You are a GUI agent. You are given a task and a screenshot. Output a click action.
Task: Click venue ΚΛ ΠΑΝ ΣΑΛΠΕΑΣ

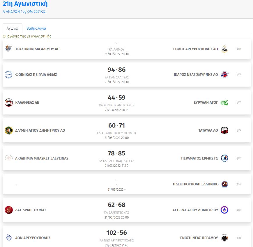point(116,77)
